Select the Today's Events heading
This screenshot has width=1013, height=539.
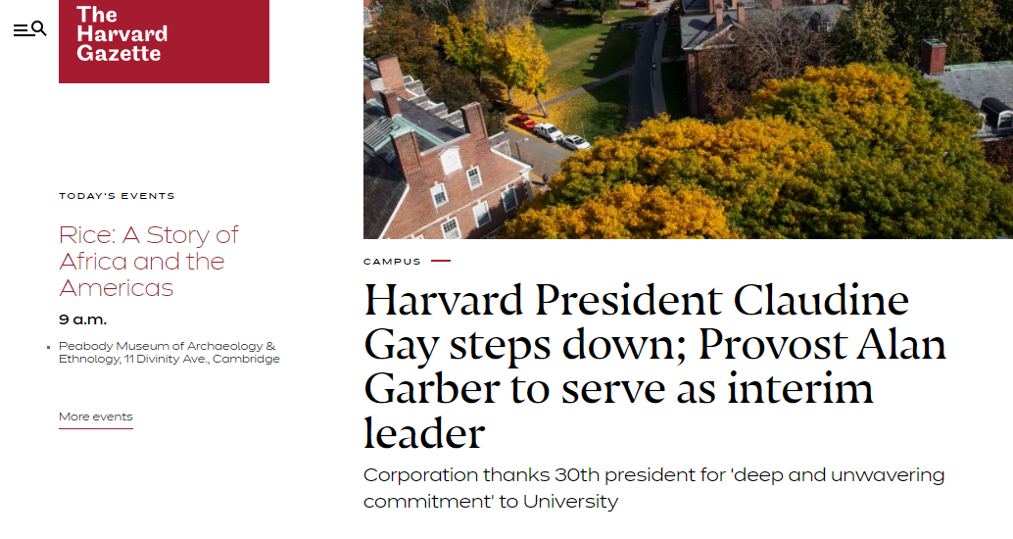coord(117,196)
